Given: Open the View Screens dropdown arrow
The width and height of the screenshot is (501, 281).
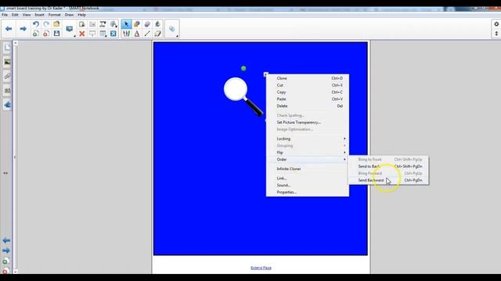Looking at the screenshot, I should 74,36.
